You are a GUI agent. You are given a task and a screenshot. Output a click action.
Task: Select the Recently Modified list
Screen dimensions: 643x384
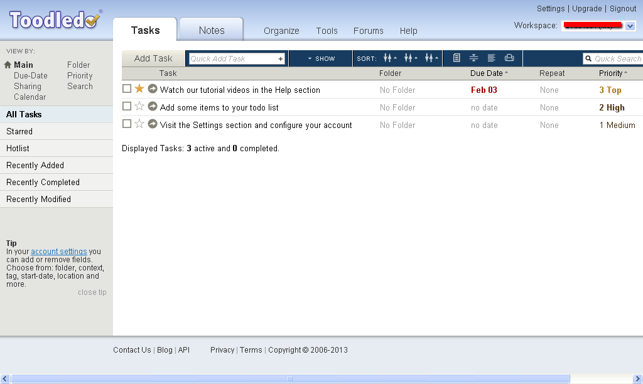(57, 199)
